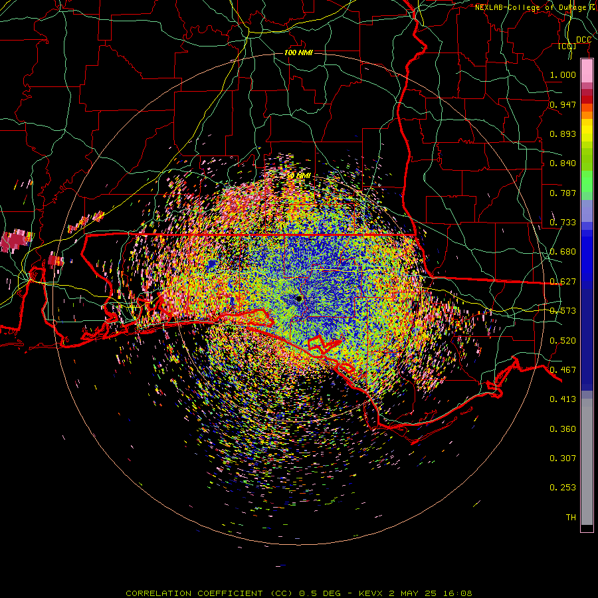The width and height of the screenshot is (598, 598).
Task: Click the black radar site dot at the center
Action: (x=298, y=298)
